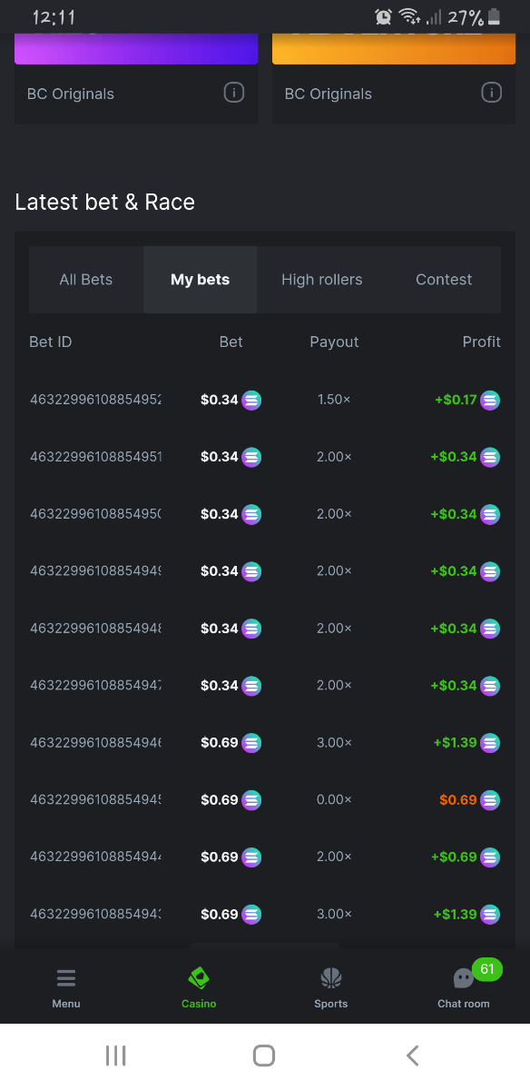The width and height of the screenshot is (530, 1090).
Task: Open the bet row with 1.50× payout
Action: pyautogui.click(x=265, y=400)
